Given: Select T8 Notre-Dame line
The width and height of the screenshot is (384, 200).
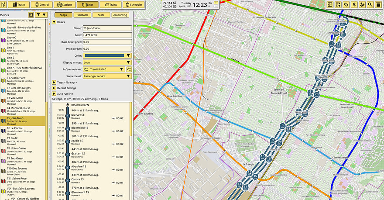Looking at the screenshot, I should click(x=23, y=151).
